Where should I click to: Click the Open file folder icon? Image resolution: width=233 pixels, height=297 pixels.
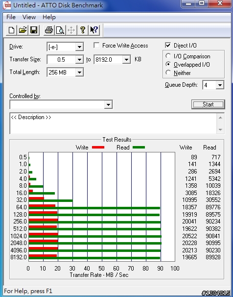click(x=23, y=30)
